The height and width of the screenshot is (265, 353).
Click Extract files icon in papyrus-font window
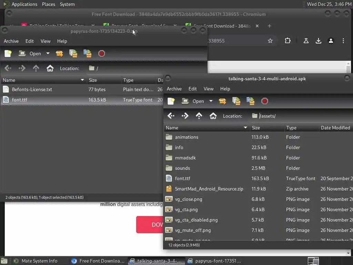(59, 53)
